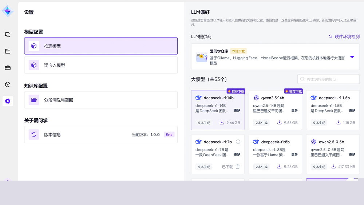The height and width of the screenshot is (205, 364).
Task: Open 版本信息 version row
Action: [x=101, y=135]
